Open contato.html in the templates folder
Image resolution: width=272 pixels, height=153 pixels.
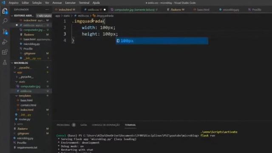(x=28, y=105)
